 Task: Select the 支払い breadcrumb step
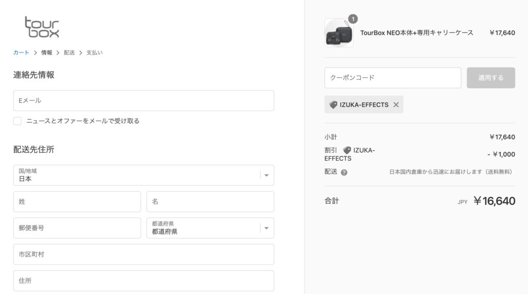pos(95,53)
